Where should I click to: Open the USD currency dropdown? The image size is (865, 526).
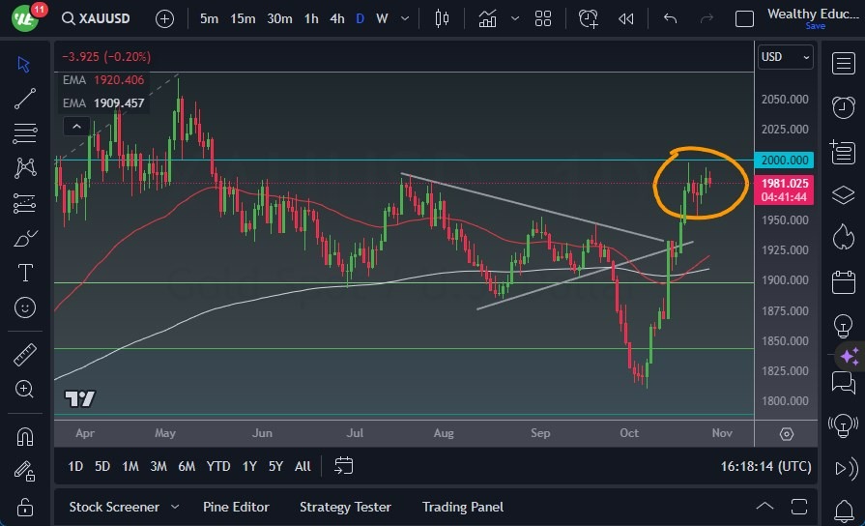786,57
